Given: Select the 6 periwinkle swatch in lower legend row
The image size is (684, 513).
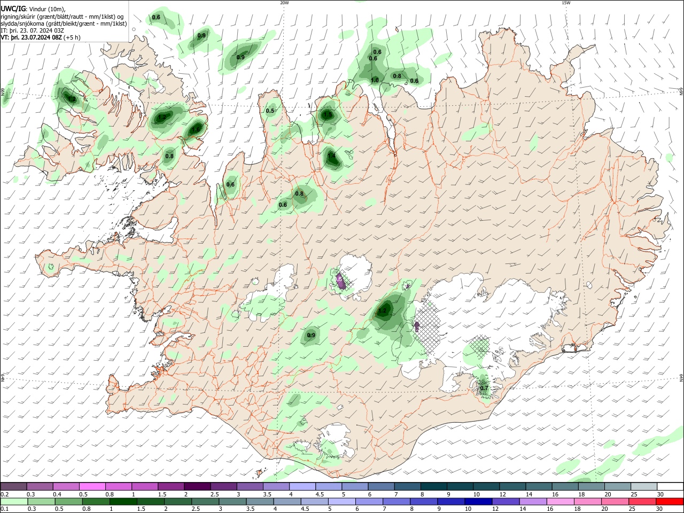Looking at the screenshot, I should point(369,501).
